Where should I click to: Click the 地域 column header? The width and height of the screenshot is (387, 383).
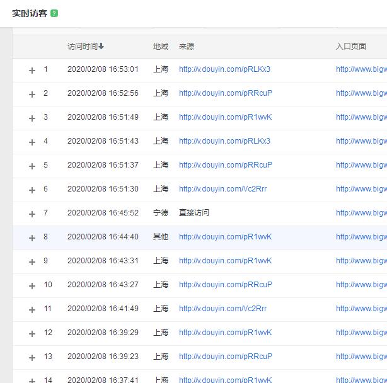point(161,47)
